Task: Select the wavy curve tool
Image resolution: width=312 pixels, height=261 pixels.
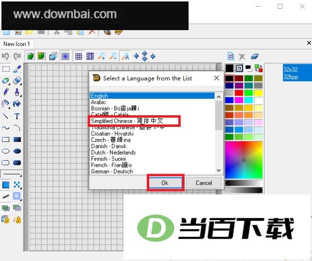Action: 6,128
